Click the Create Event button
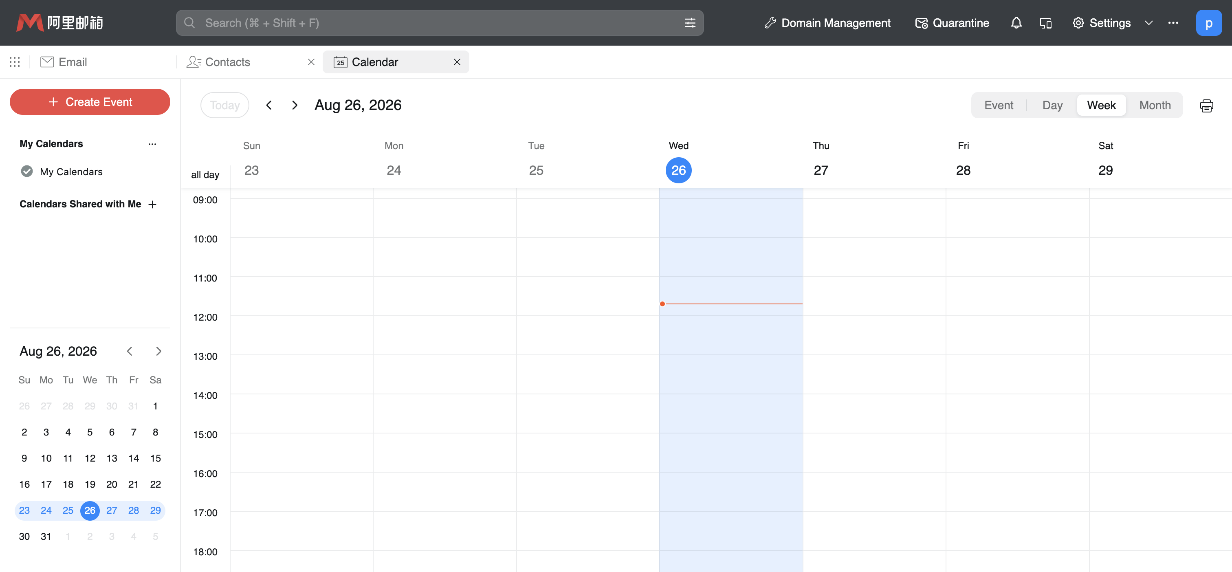 90,102
